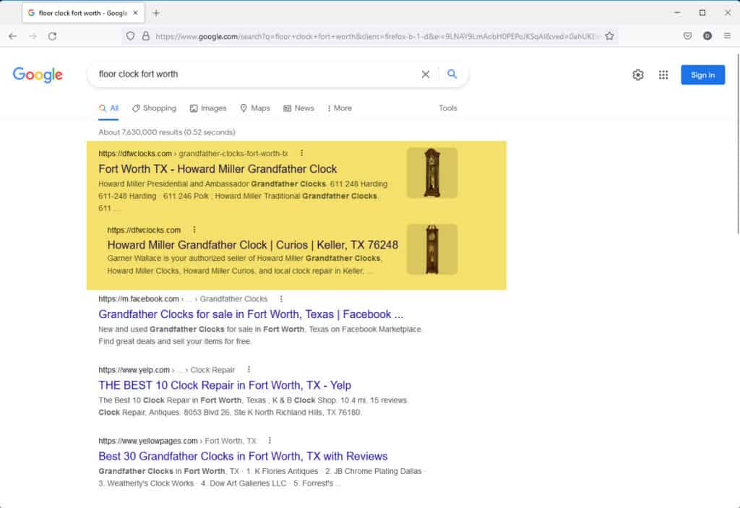Open 'Fort Worth TX - Howard Miller Grandfather Clock' link
The width and height of the screenshot is (740, 508).
point(218,169)
